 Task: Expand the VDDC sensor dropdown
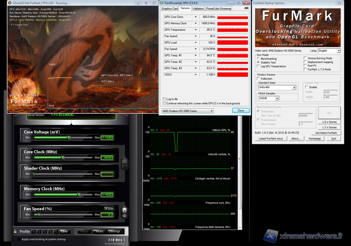click(x=196, y=75)
